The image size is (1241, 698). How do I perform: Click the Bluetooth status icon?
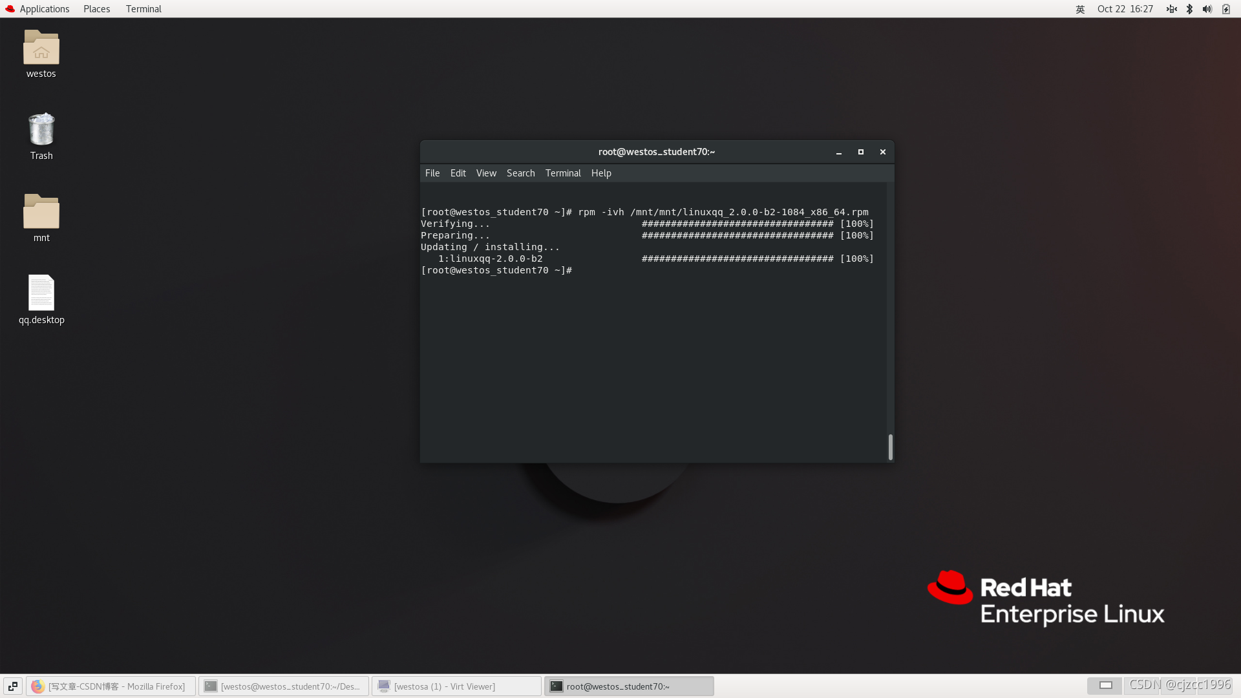coord(1189,9)
